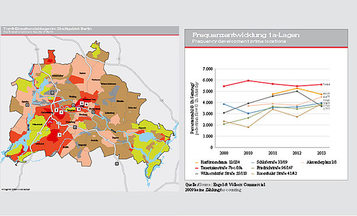Click the grey line's 2012 peak data point
Viewport: 357px width, 216px height.
point(297,91)
